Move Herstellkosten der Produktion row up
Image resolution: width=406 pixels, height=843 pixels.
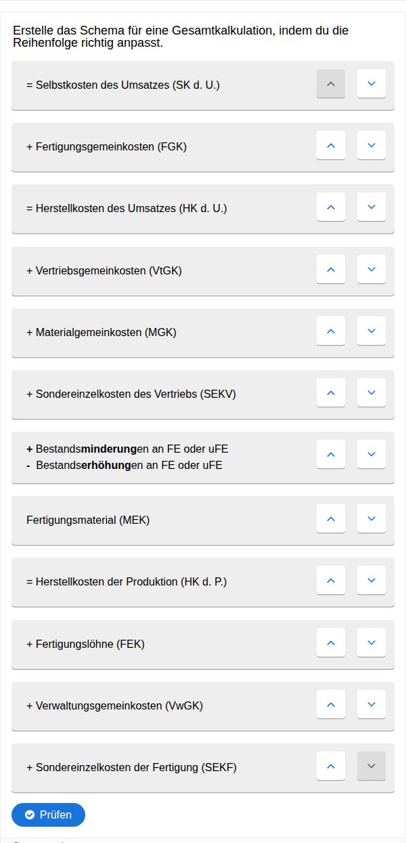coord(331,581)
